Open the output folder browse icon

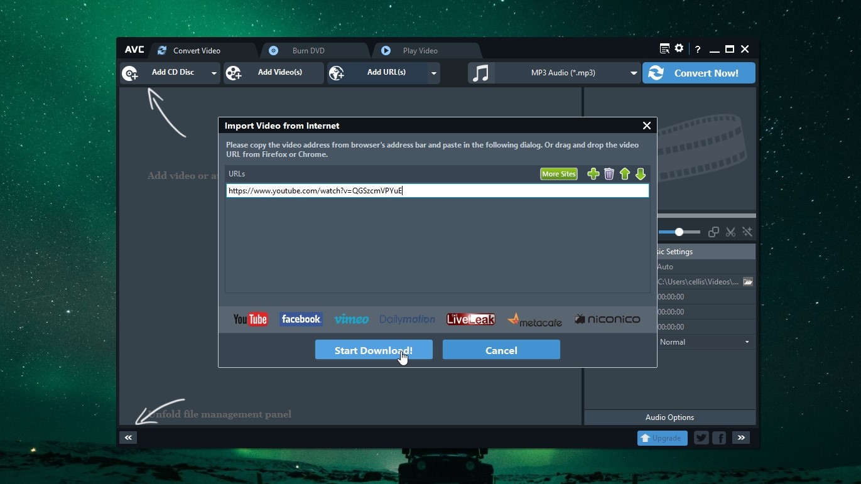point(748,282)
